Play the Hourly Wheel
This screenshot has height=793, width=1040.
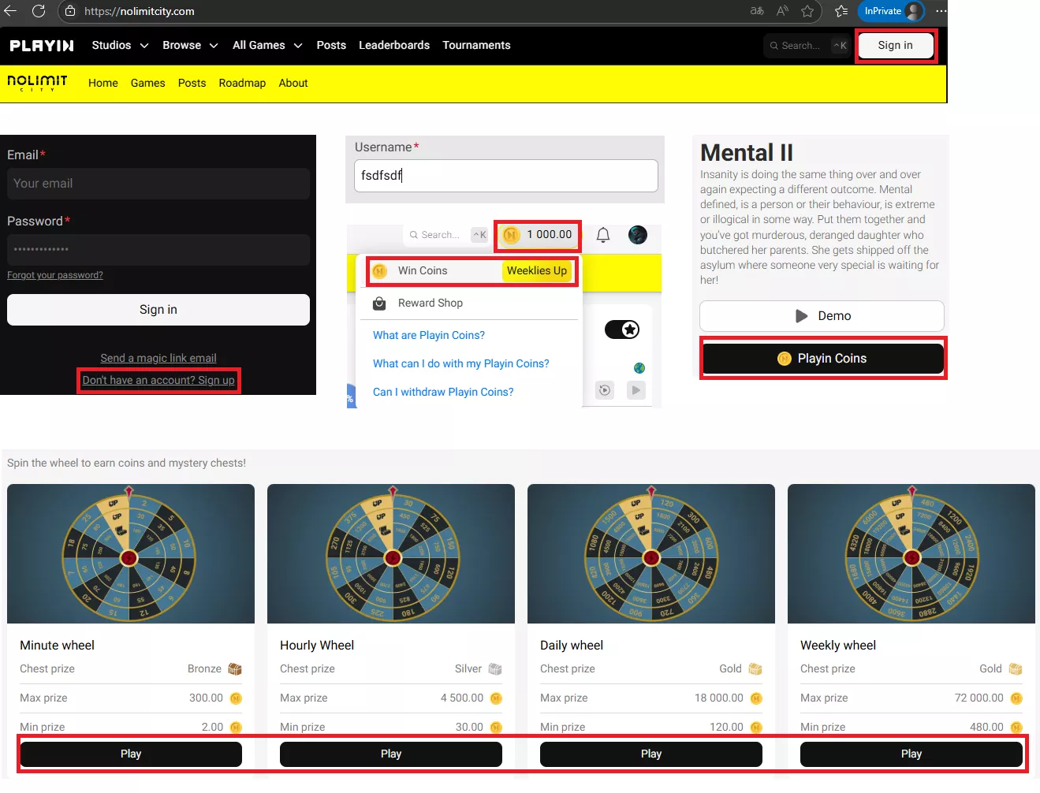point(391,754)
